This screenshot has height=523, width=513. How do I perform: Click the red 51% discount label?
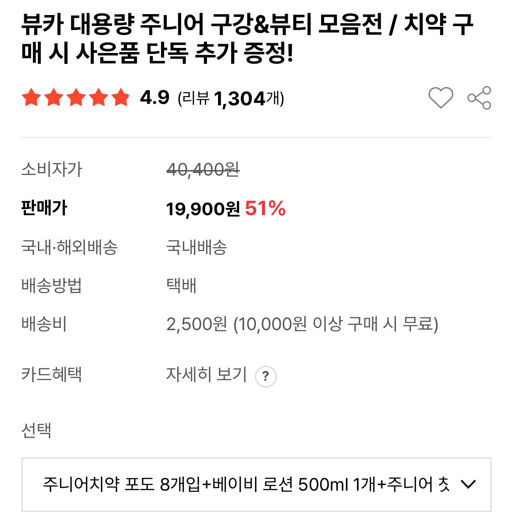click(x=265, y=209)
